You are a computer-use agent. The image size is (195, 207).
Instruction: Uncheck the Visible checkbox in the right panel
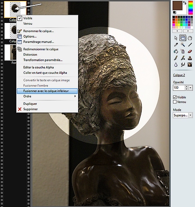[175, 97]
